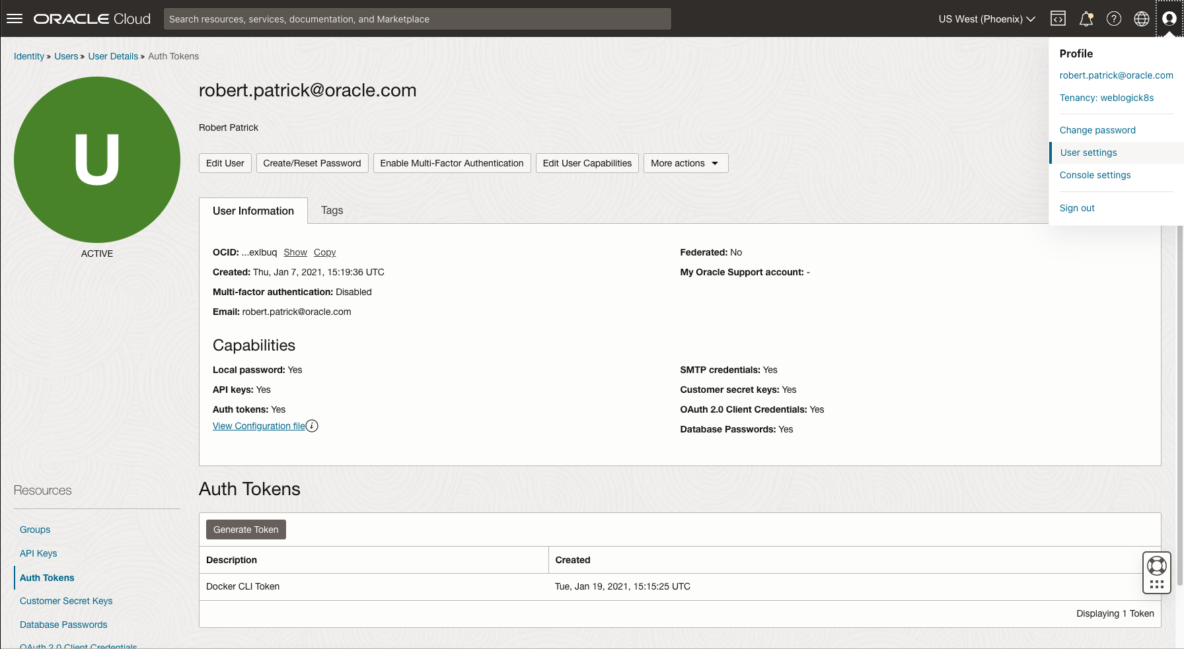Click Enable Multi-Factor Authentication button
This screenshot has height=649, width=1184.
click(x=452, y=163)
